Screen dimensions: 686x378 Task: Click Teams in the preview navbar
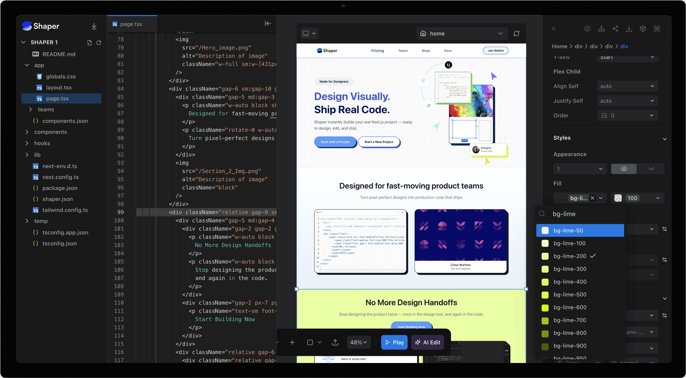[x=403, y=51]
